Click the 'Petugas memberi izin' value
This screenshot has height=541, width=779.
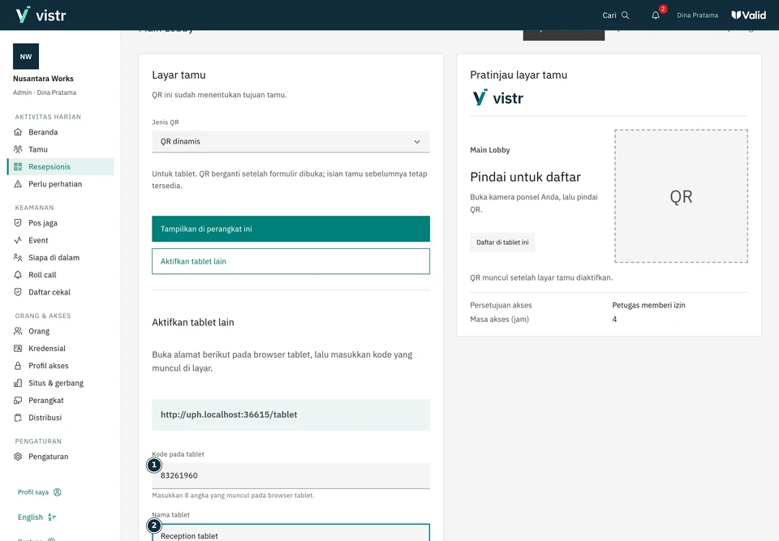[x=648, y=306]
